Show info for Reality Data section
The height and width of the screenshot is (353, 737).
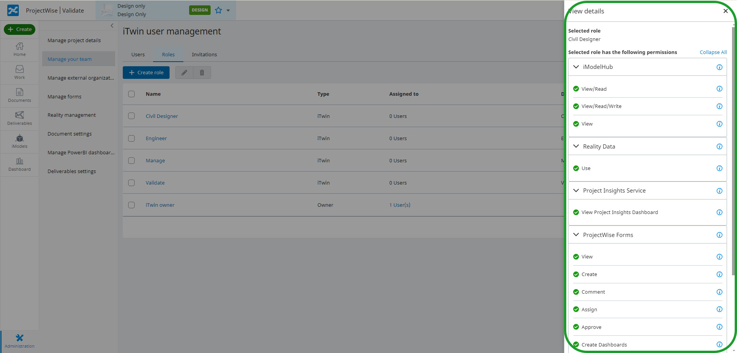pos(719,147)
